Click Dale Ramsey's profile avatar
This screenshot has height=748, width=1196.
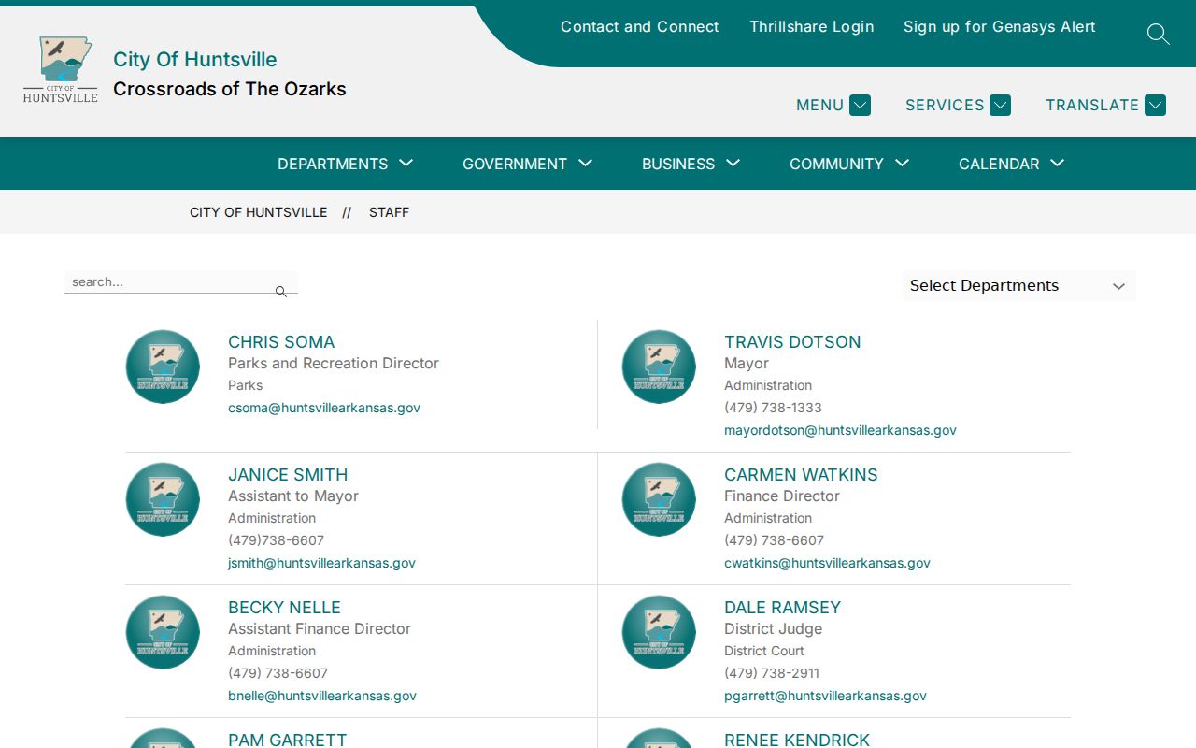click(659, 632)
